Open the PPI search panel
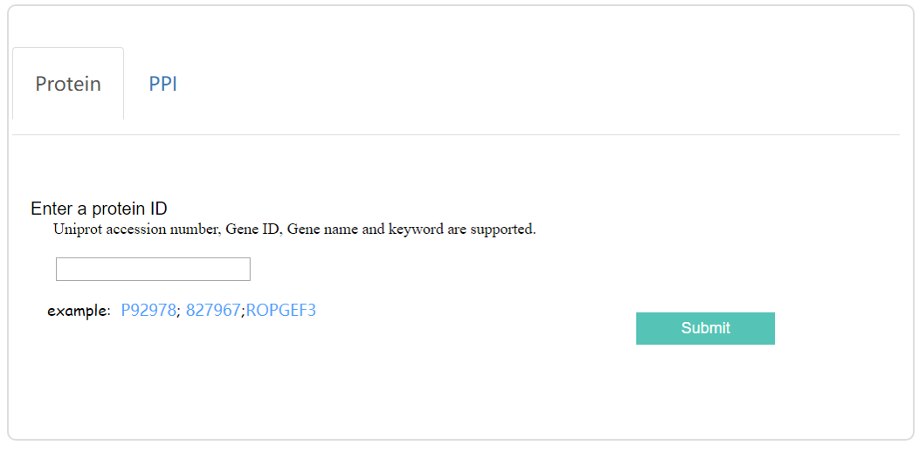 pos(162,84)
